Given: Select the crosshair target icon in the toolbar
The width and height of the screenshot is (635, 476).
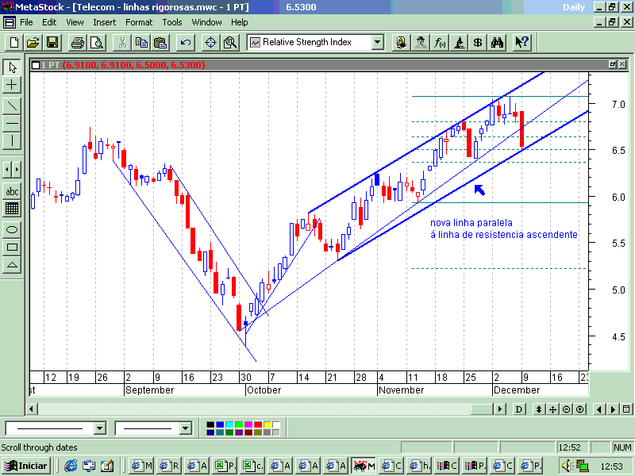Looking at the screenshot, I should (x=210, y=43).
